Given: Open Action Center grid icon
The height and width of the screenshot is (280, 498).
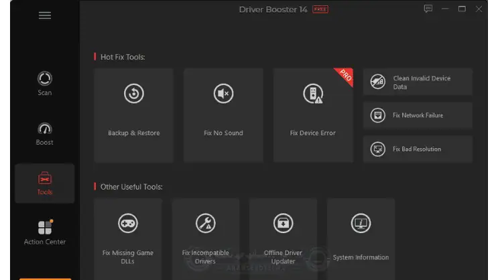Looking at the screenshot, I should pyautogui.click(x=45, y=227).
